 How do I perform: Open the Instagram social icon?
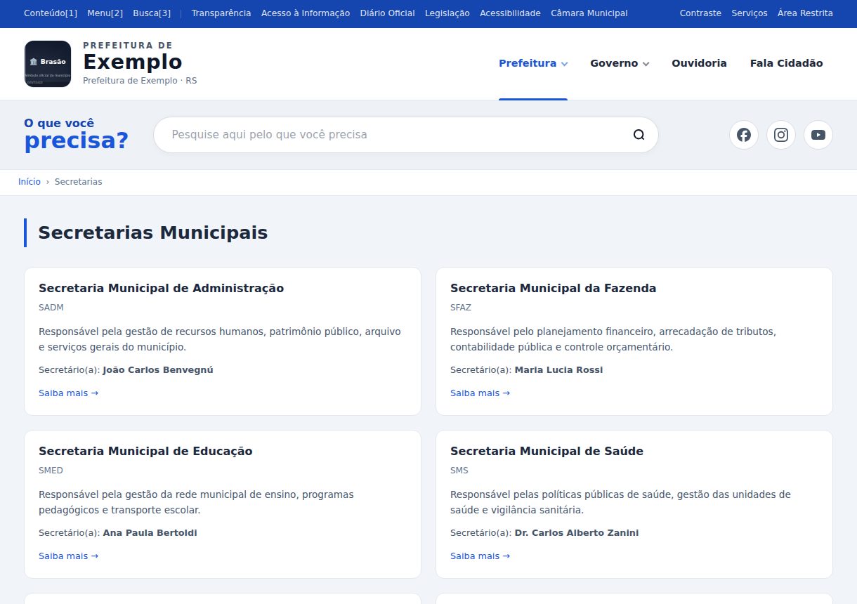pyautogui.click(x=781, y=135)
